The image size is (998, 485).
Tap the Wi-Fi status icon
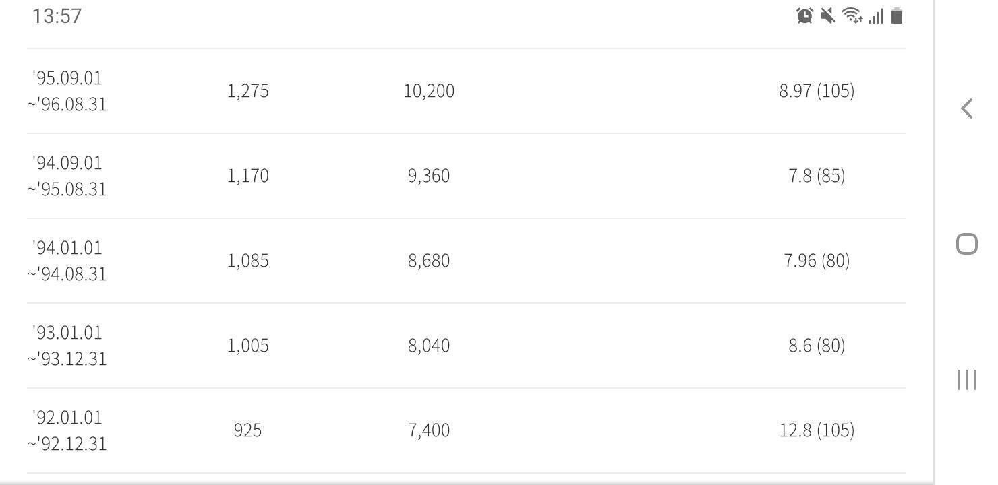[x=852, y=15]
